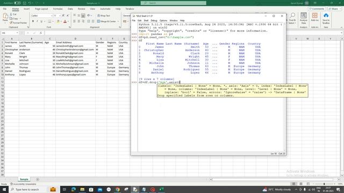Expand the Underline style dropdown arrow
This screenshot has height=193, width=344.
pos(45,21)
